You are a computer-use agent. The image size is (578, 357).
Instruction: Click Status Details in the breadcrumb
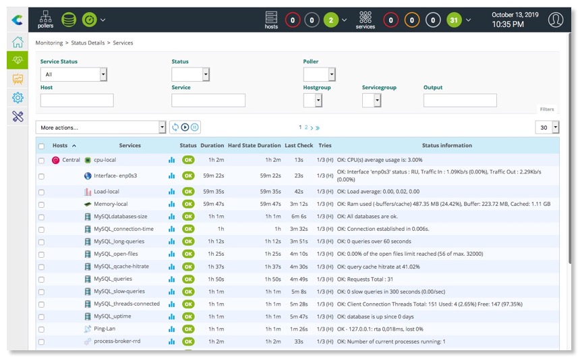click(88, 43)
